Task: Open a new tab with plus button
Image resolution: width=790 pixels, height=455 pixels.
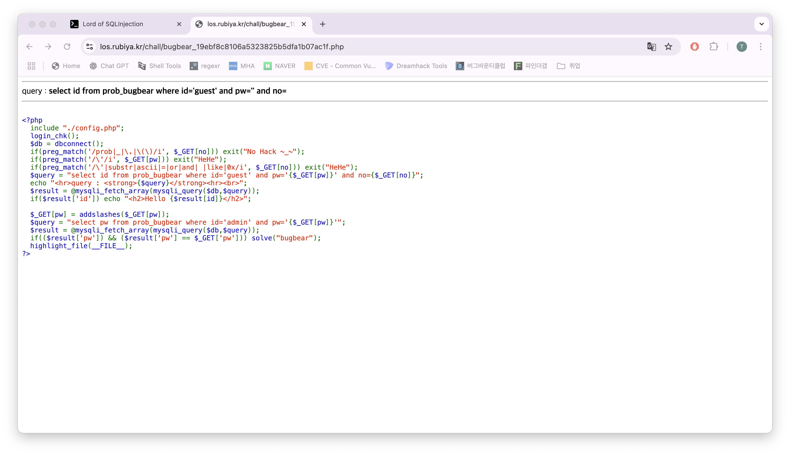Action: [x=323, y=24]
